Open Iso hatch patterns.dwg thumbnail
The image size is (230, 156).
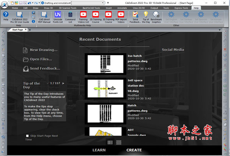click(x=106, y=64)
